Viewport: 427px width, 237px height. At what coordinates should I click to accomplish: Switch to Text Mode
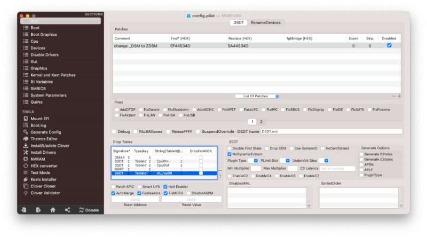[x=40, y=173]
